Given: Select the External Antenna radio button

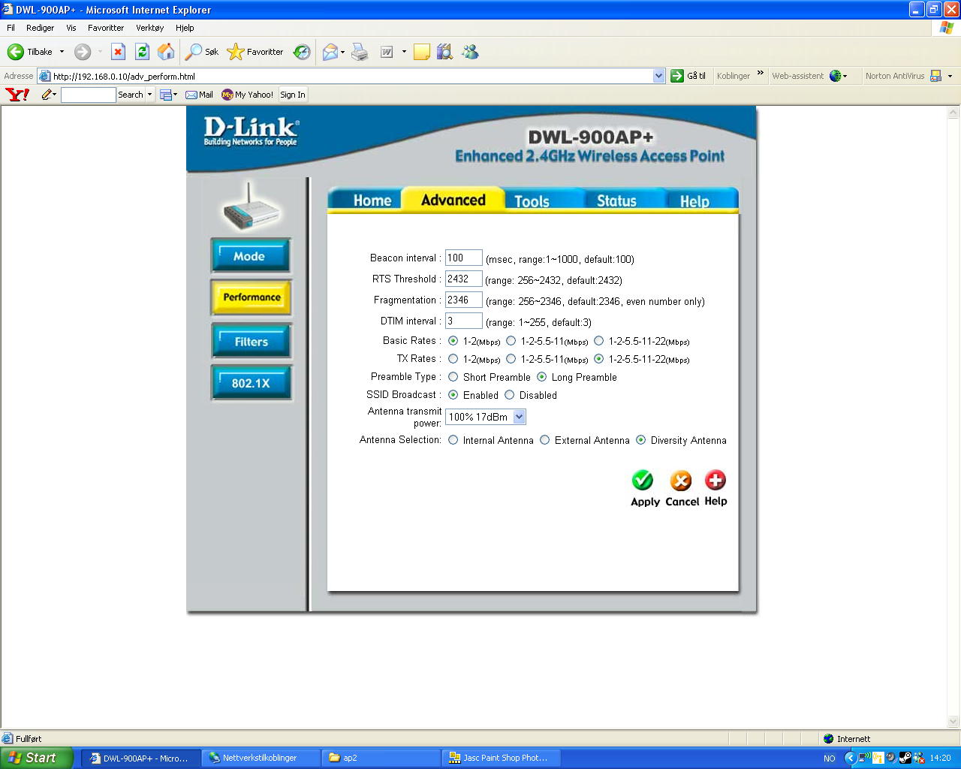Looking at the screenshot, I should tap(545, 440).
